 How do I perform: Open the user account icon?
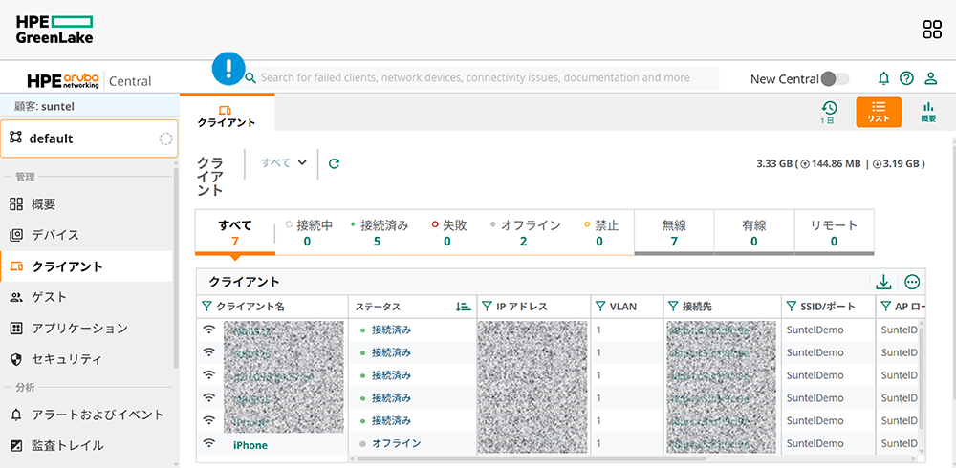[x=930, y=78]
